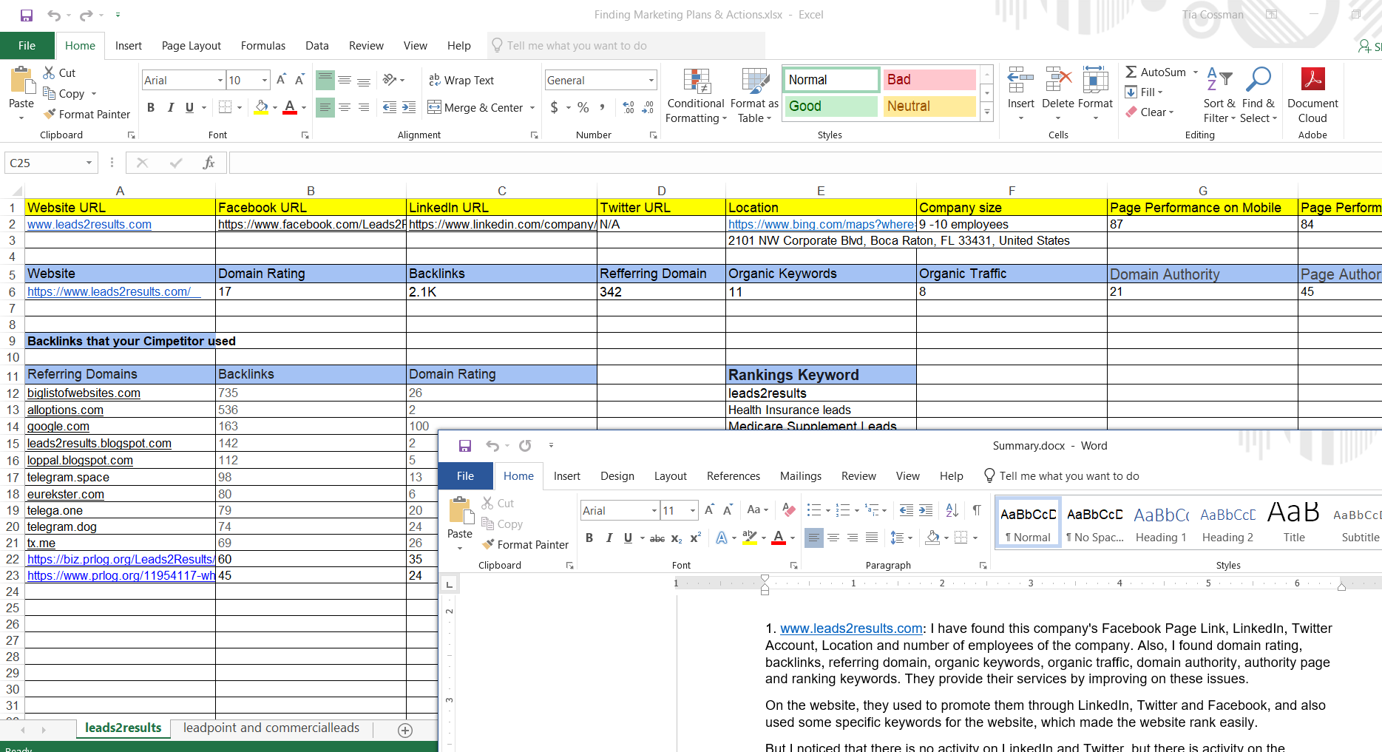Click the Excel Paste clipboard icon
This screenshot has height=752, width=1382.
coord(21,80)
